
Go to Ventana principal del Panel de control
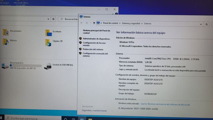coord(97,32)
